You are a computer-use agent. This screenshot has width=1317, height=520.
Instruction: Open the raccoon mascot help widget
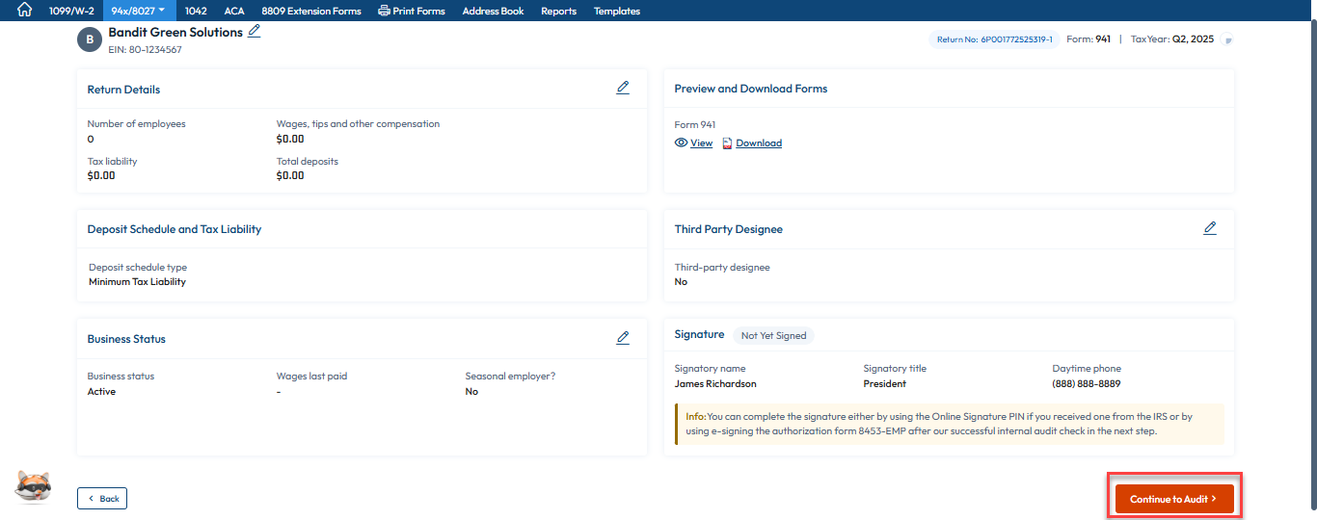(x=33, y=486)
